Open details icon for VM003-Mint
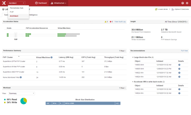Image resolution: width=191 pixels, height=115 pixels. [x=179, y=65]
